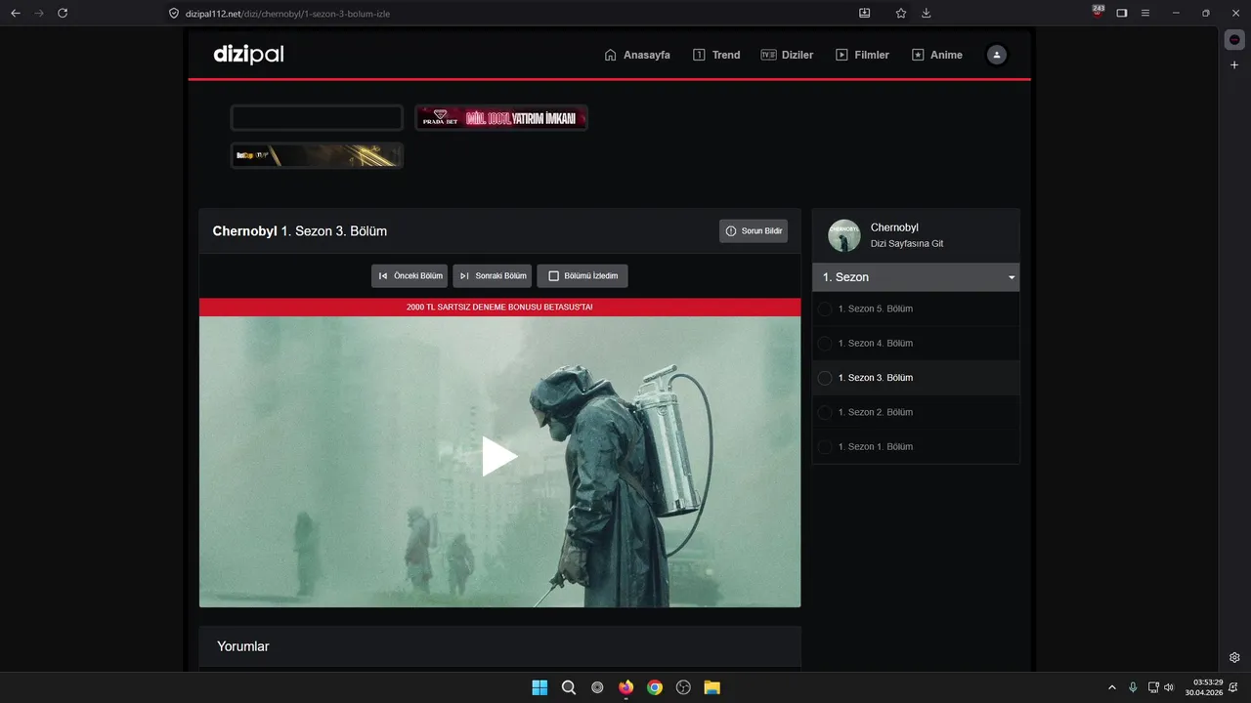Click the dizipal logo
The height and width of the screenshot is (703, 1251).
click(x=248, y=55)
